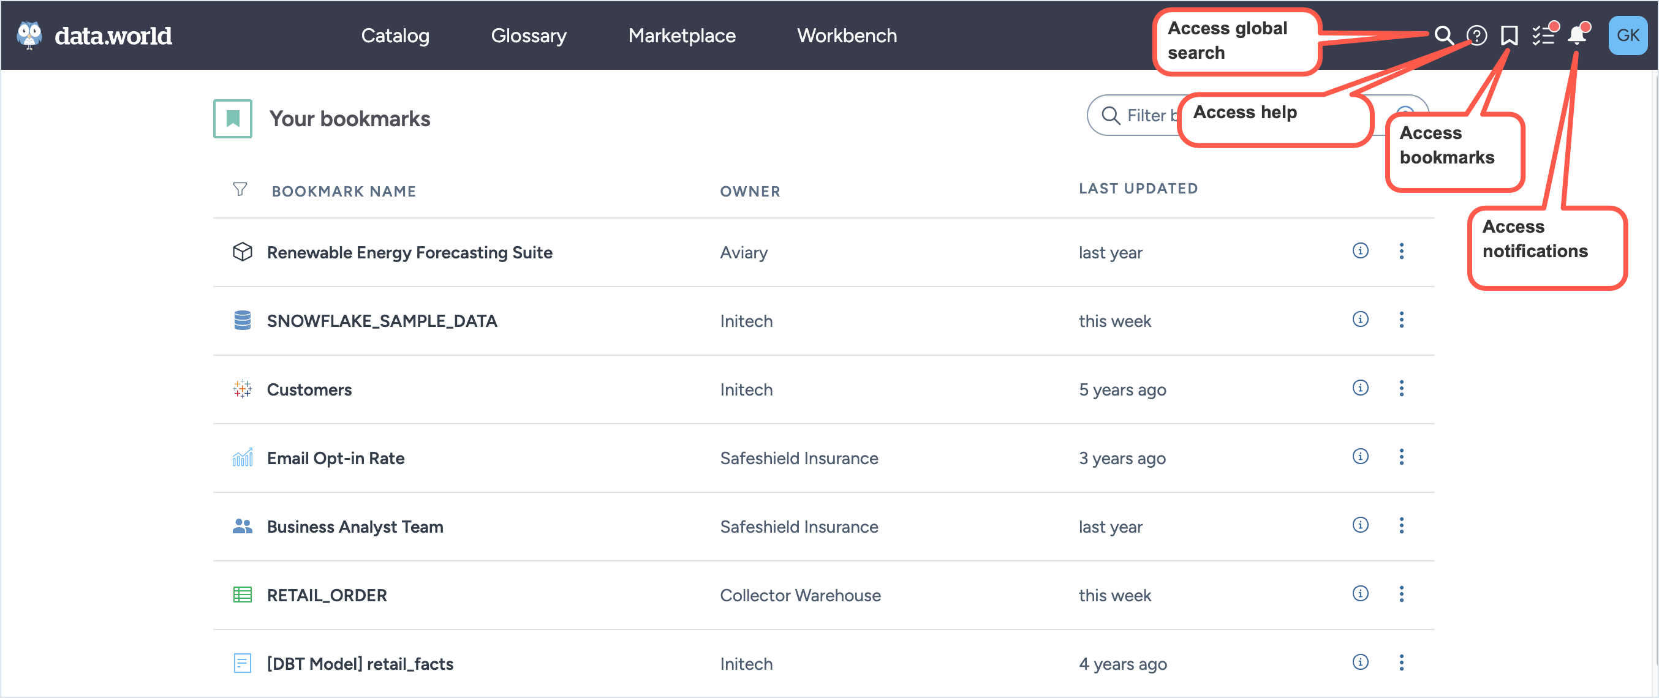
Task: Show info for SNOWFLAKE_SAMPLE_DATA bookmark
Action: tap(1360, 320)
